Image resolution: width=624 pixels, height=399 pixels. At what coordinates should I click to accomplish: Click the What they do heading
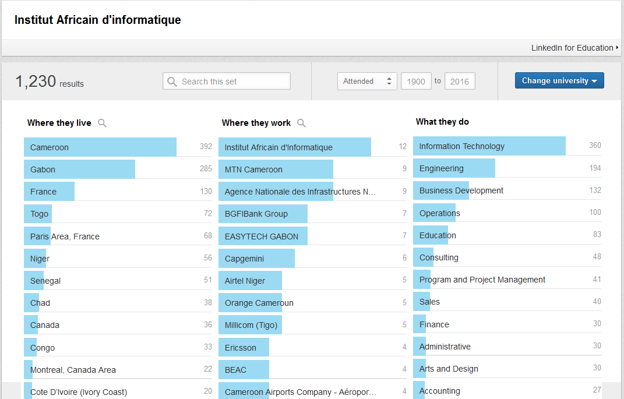pyautogui.click(x=443, y=122)
